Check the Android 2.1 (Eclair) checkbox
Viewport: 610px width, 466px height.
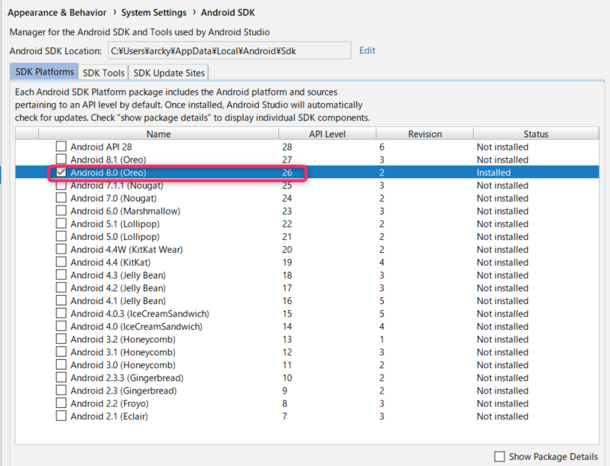(x=61, y=416)
